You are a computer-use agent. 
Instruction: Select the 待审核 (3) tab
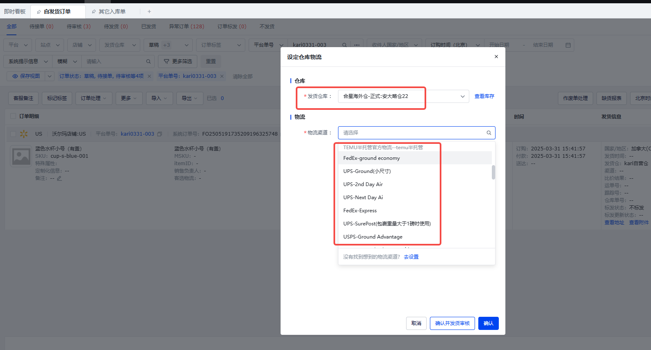pos(79,27)
